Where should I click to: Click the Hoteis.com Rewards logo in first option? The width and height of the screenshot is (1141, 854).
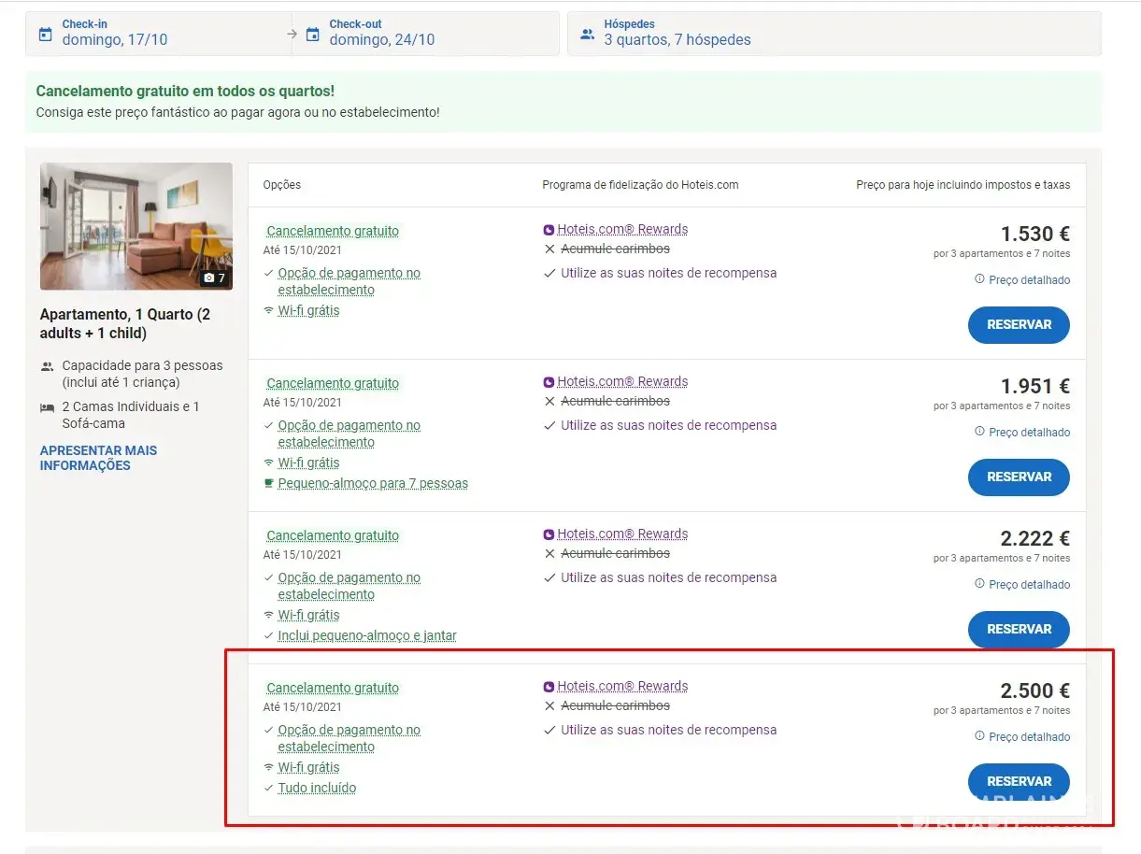point(549,230)
